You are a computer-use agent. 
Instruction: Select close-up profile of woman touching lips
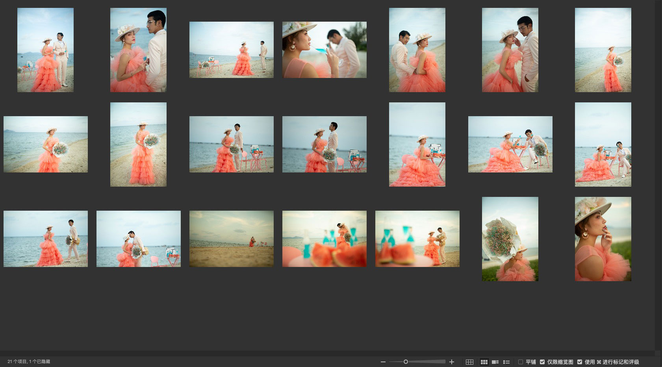point(603,239)
